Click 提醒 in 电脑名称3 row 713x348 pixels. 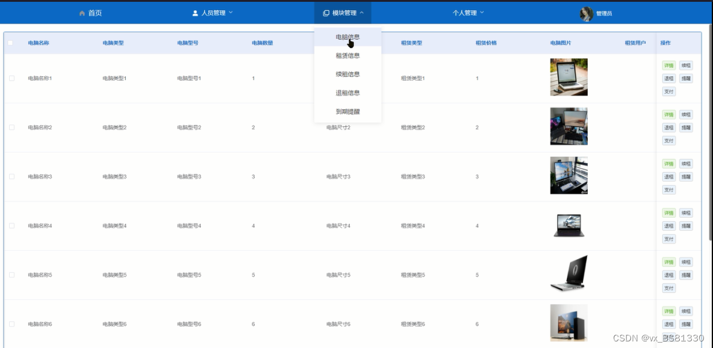coord(686,177)
